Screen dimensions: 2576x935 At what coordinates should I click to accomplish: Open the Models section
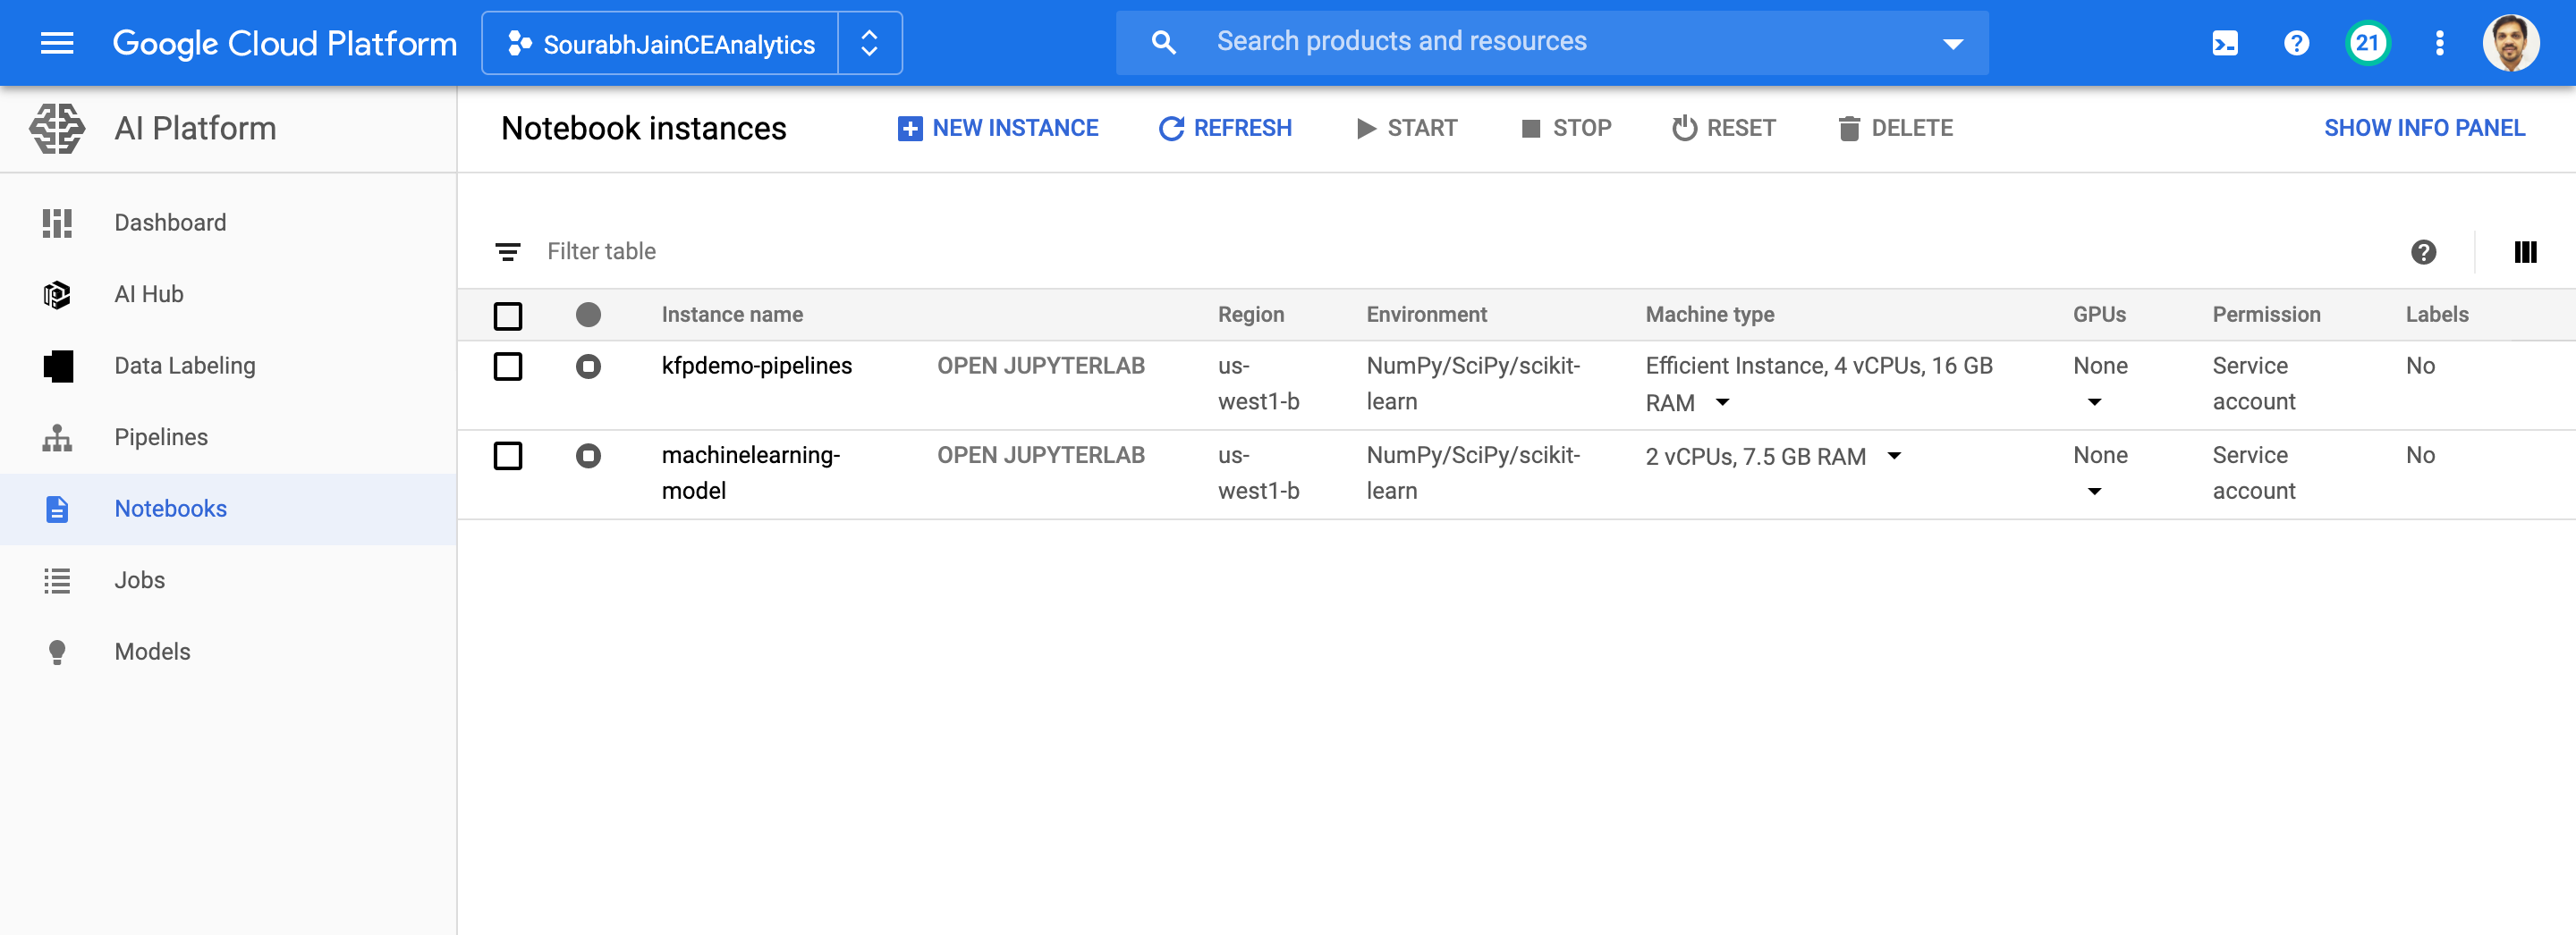point(152,651)
